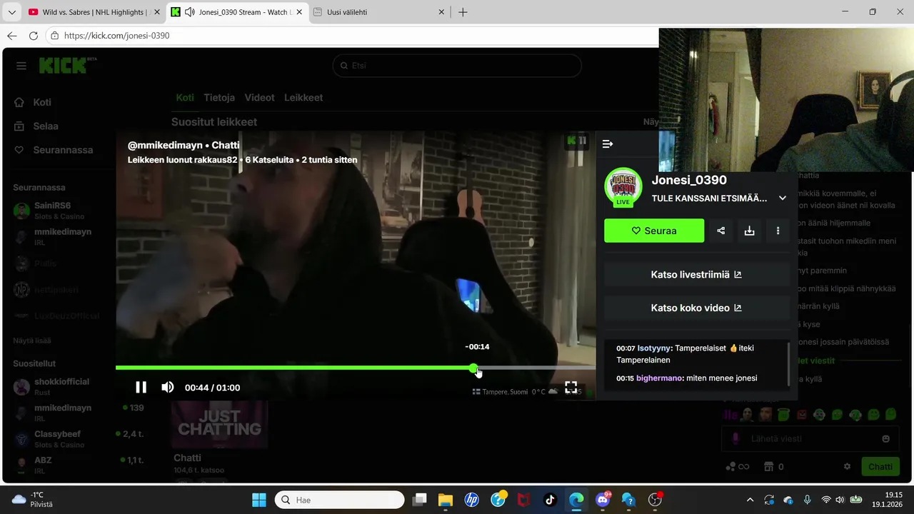Viewport: 914px width, 514px height.
Task: Collapse the clip side panel
Action: tap(608, 144)
